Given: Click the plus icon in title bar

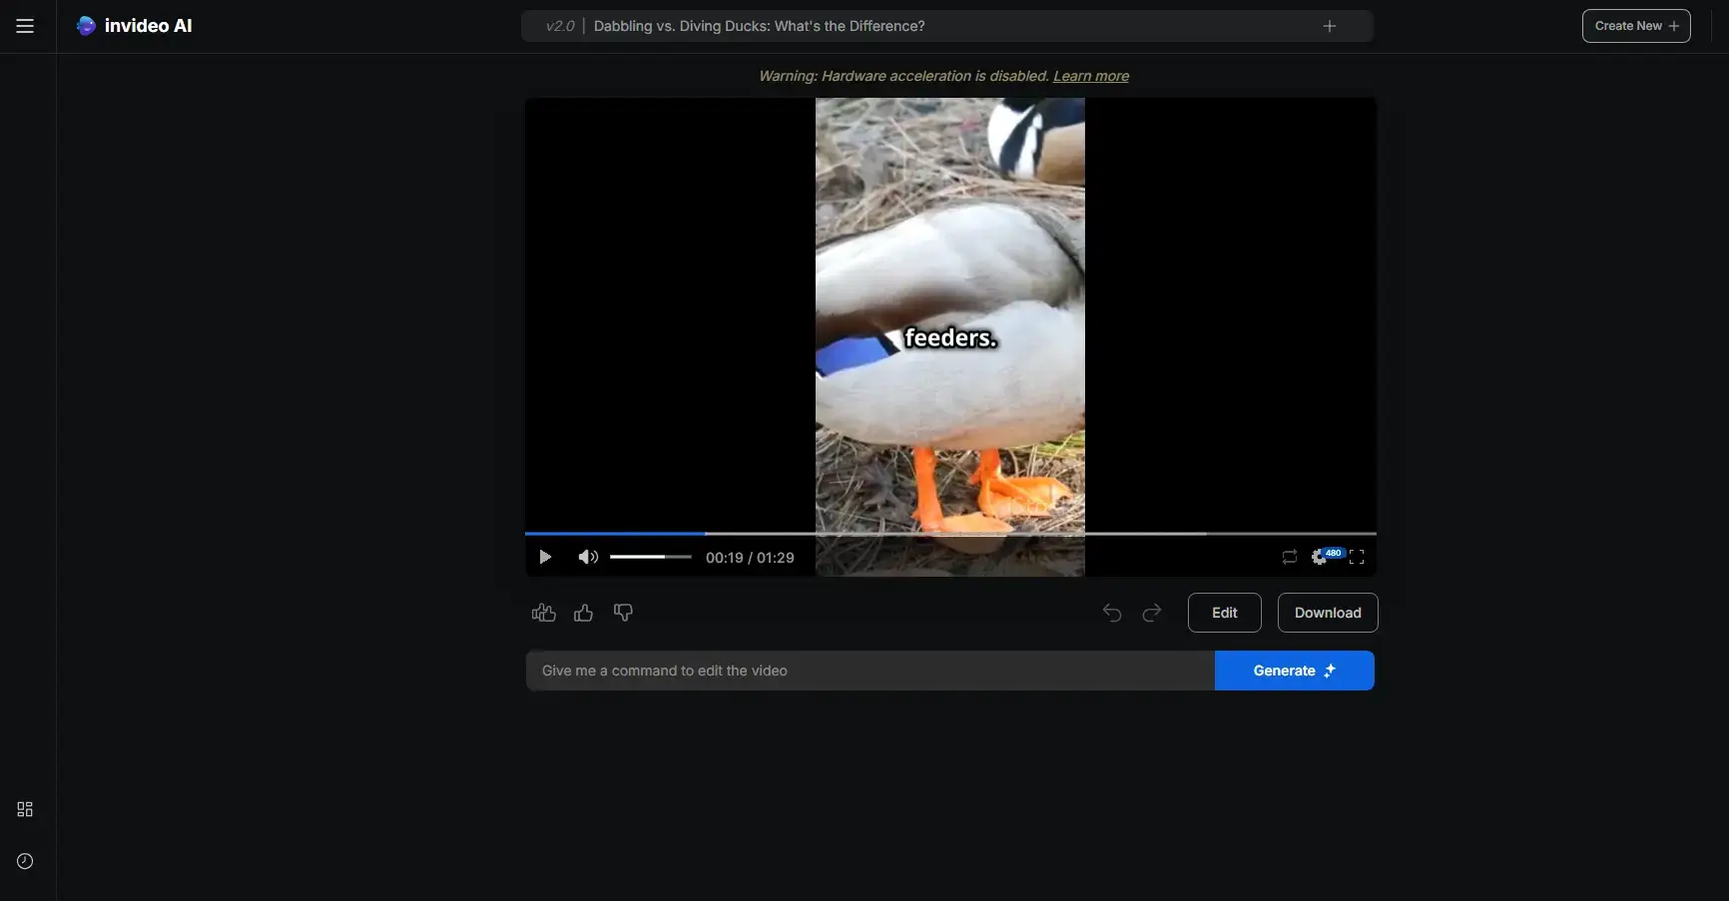Looking at the screenshot, I should [x=1329, y=26].
